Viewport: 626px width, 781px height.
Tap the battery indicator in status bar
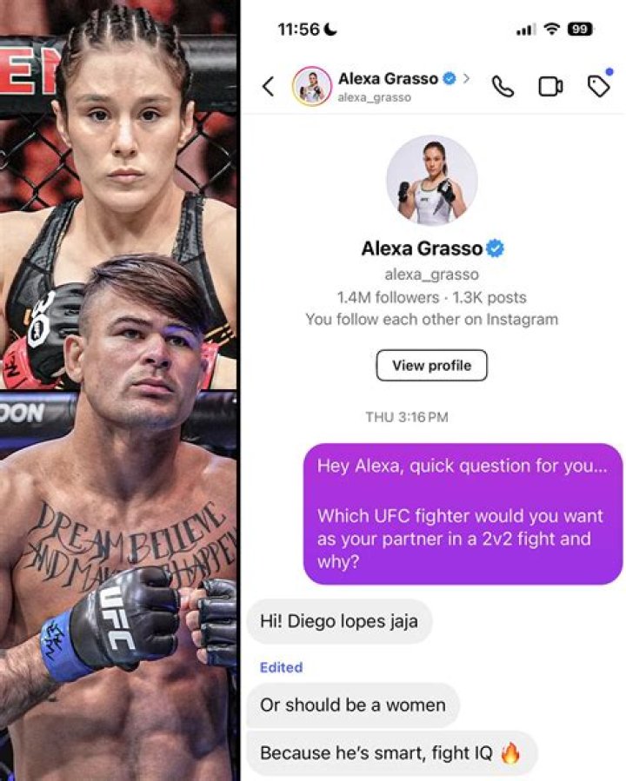click(x=580, y=30)
